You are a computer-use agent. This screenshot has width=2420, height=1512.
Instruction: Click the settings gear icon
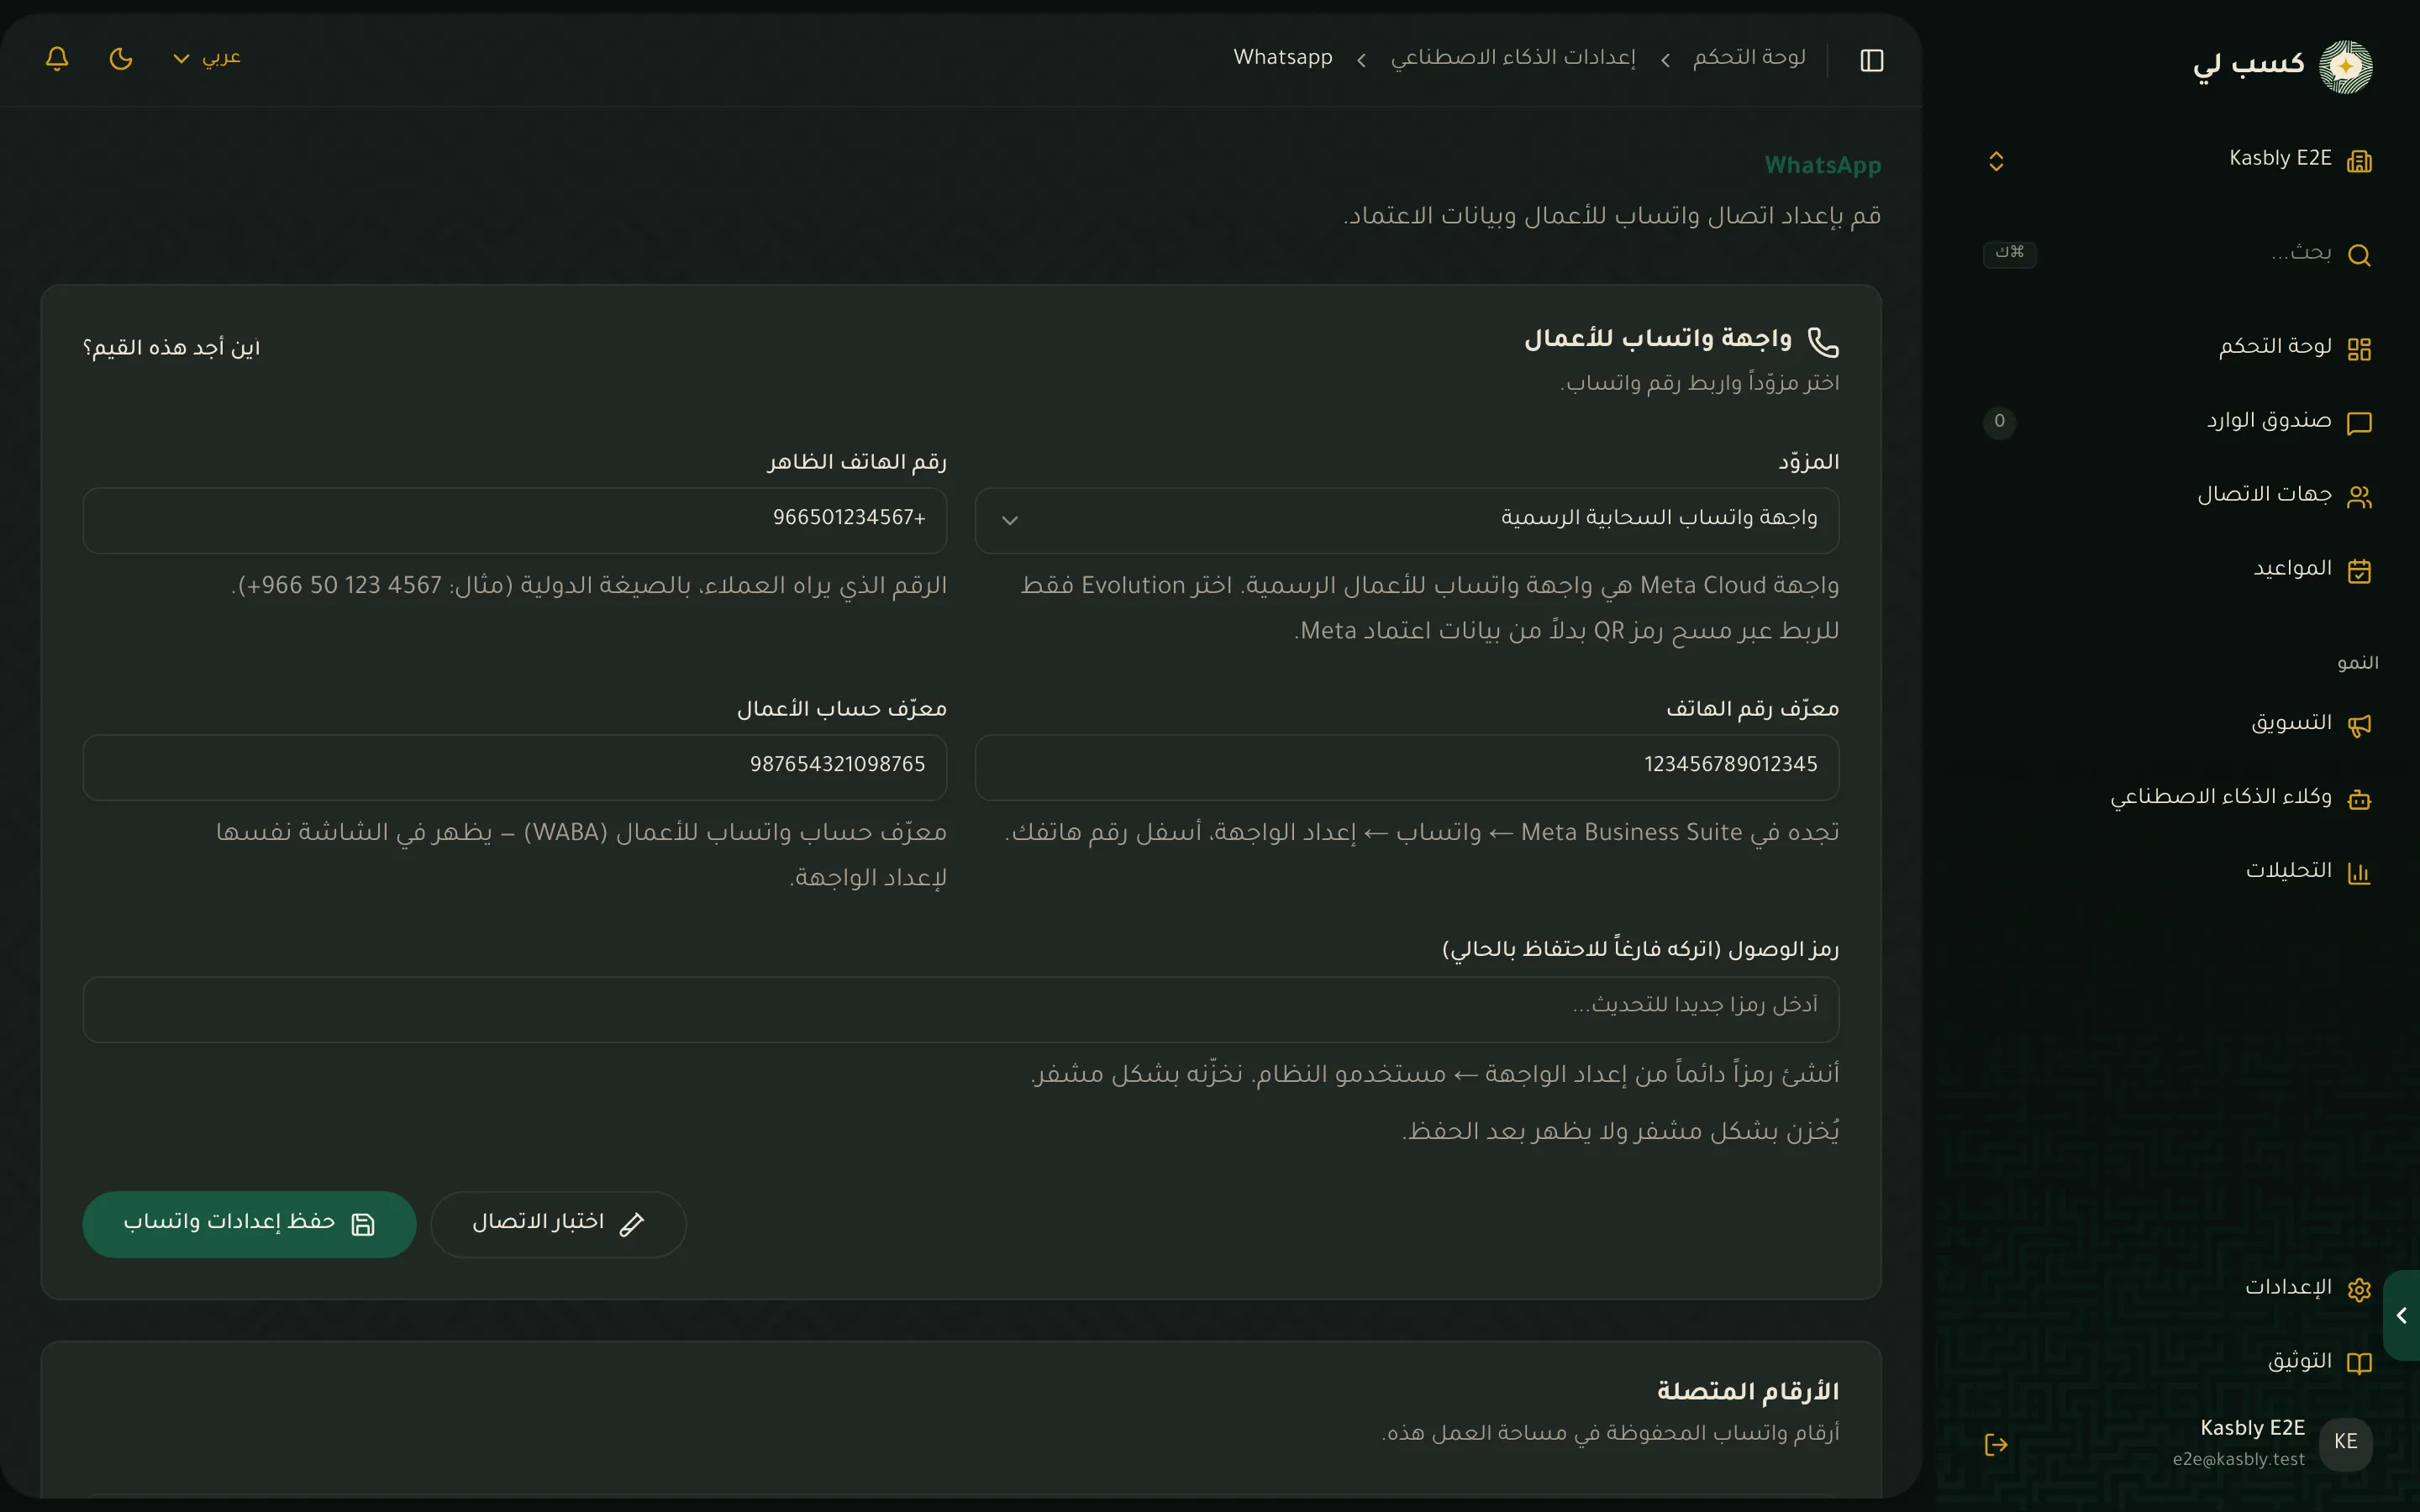[2359, 1289]
